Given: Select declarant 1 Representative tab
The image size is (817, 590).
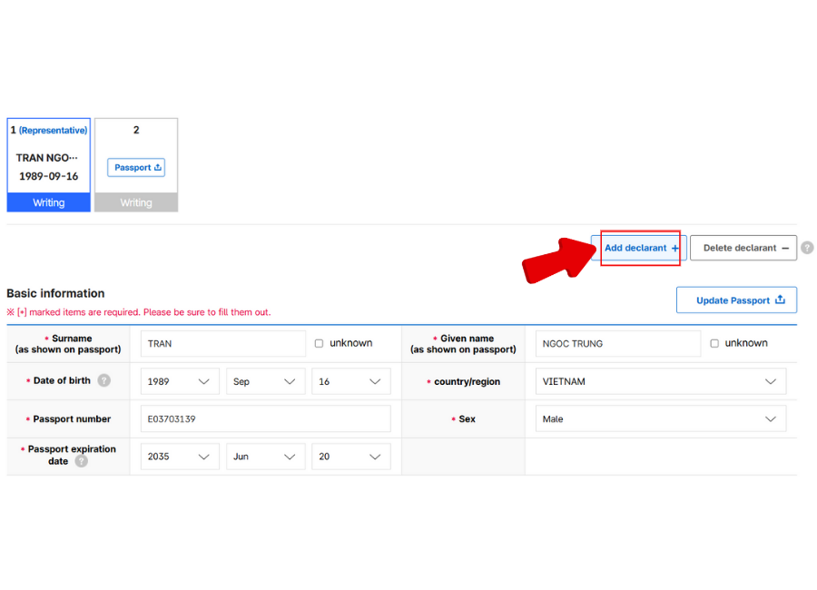Looking at the screenshot, I should click(x=49, y=163).
